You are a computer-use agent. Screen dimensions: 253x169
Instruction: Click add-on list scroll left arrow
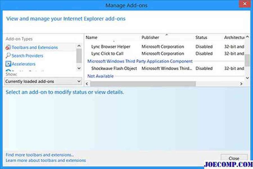[87, 84]
